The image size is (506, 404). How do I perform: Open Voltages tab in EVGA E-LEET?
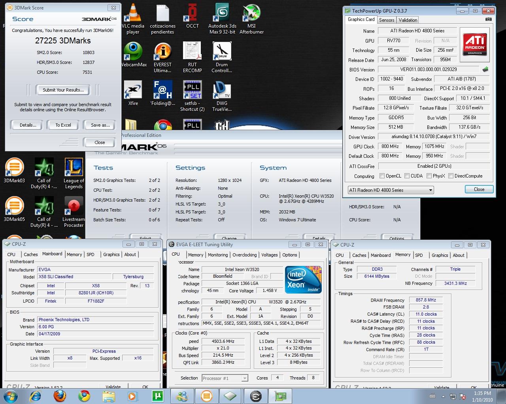(270, 255)
